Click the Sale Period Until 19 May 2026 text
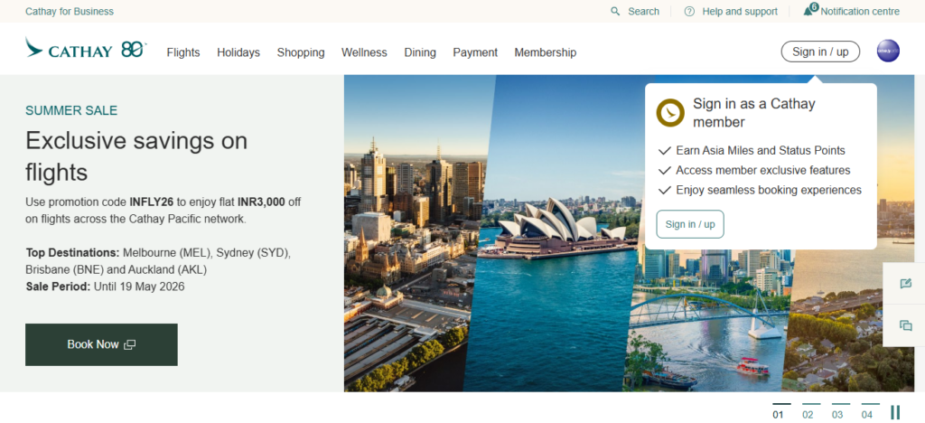The height and width of the screenshot is (423, 925). click(105, 287)
